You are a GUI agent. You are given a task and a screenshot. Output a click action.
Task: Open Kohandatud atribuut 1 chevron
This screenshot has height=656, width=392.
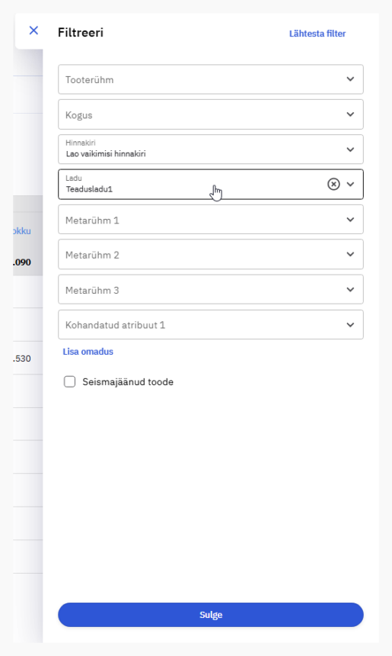(x=350, y=325)
